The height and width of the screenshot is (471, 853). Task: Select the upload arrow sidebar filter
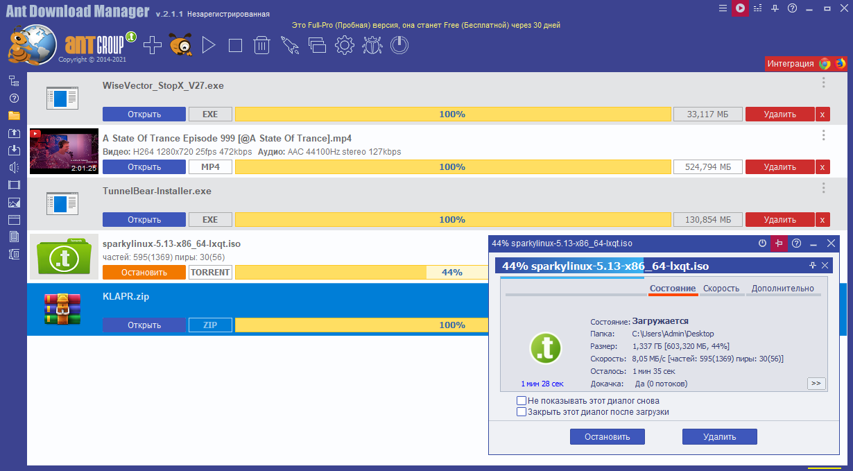tap(14, 133)
